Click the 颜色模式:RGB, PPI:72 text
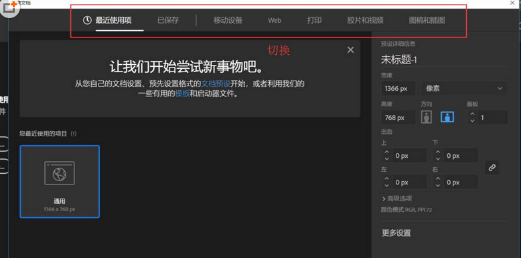The image size is (521, 258). click(406, 210)
